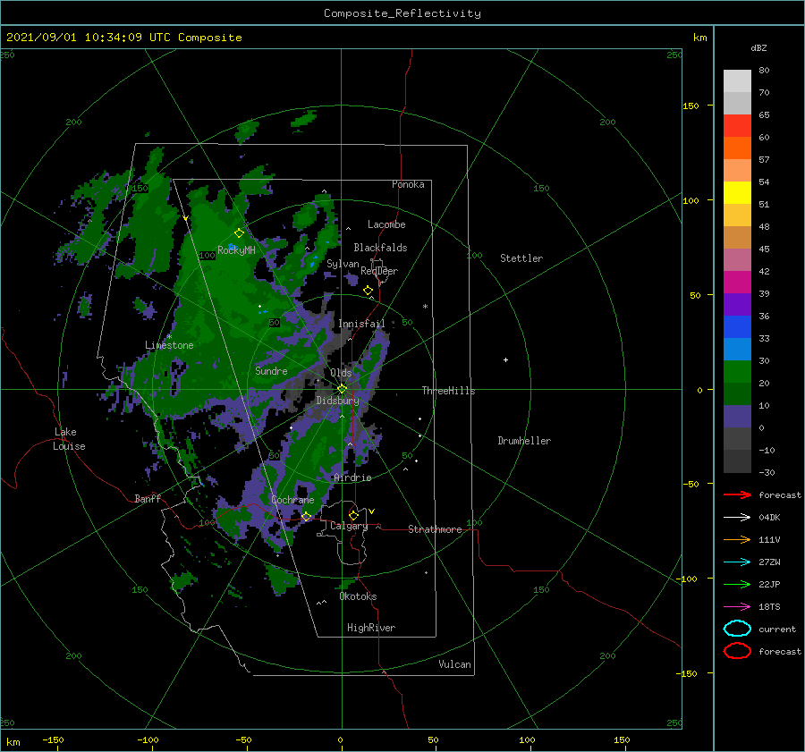This screenshot has height=752, width=805.
Task: Click the Blackfalds city label
Action: pos(380,248)
